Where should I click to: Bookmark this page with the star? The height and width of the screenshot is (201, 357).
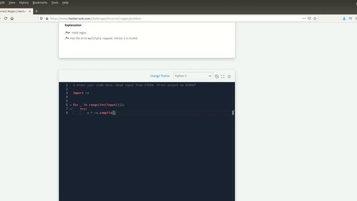click(315, 18)
